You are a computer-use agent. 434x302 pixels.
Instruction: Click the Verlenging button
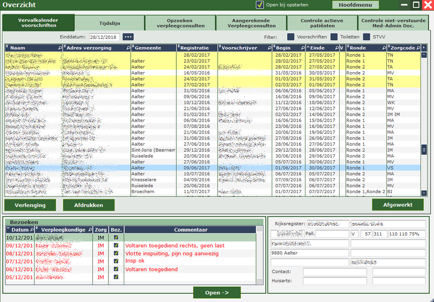tap(29, 205)
